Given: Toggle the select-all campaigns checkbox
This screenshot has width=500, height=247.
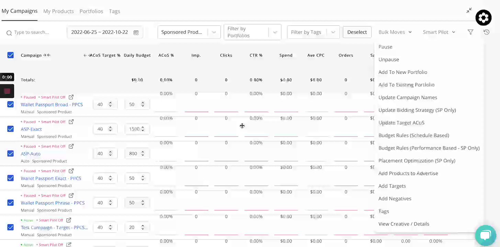Looking at the screenshot, I should (11, 55).
